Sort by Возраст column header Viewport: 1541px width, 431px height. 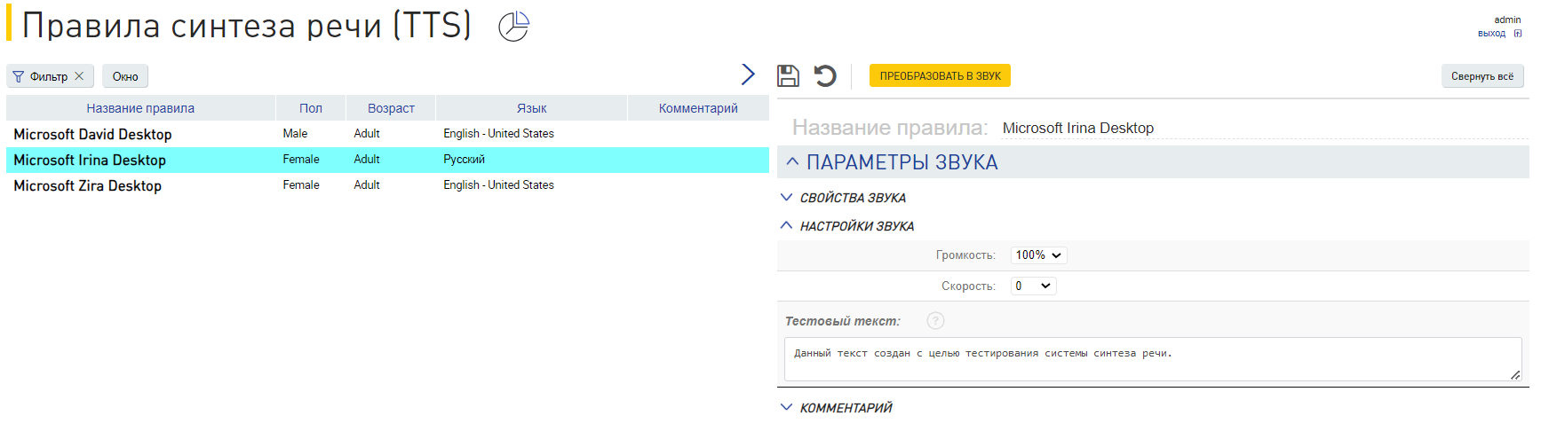391,108
